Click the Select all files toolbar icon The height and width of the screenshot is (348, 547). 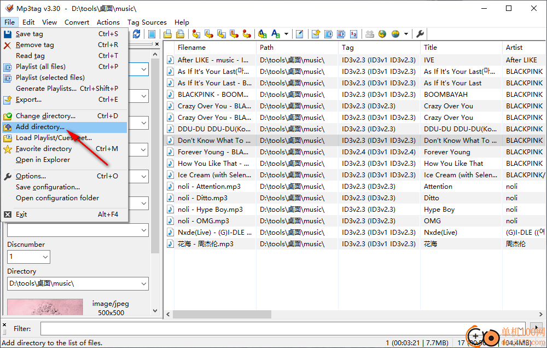coord(152,34)
